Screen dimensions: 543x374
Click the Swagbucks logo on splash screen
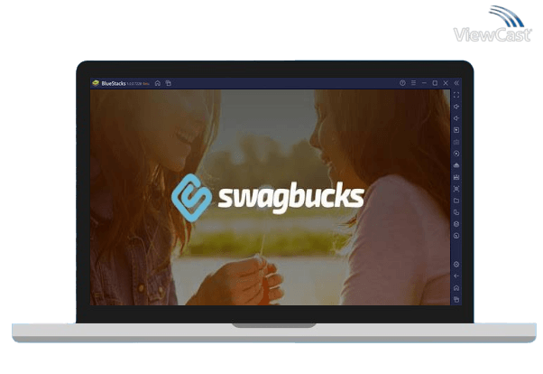268,198
